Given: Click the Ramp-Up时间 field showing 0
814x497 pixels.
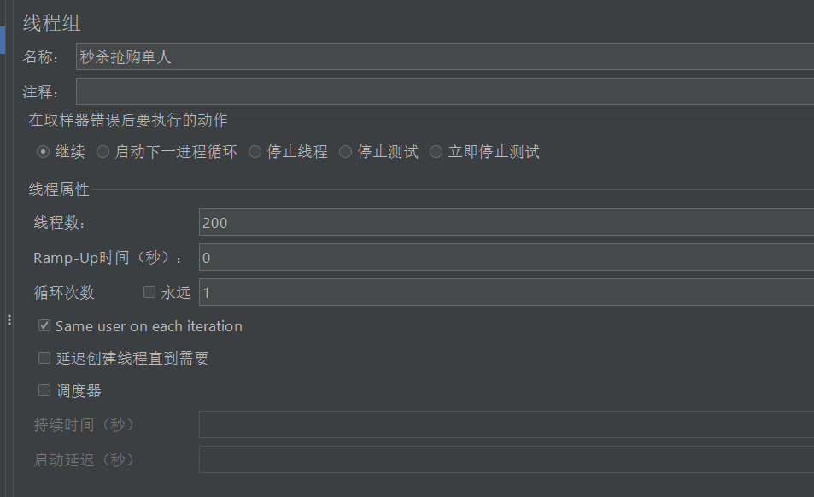Looking at the screenshot, I should point(427,257).
